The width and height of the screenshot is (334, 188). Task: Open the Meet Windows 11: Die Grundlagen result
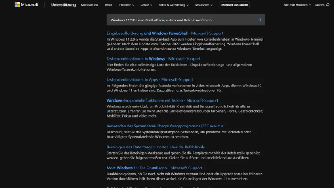pyautogui.click(x=154, y=168)
